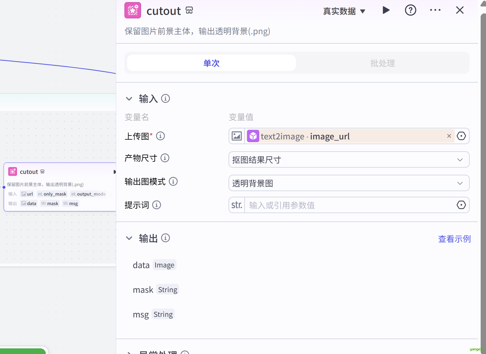
Task: Click the vertical scrollbar of the panel
Action: (x=483, y=184)
